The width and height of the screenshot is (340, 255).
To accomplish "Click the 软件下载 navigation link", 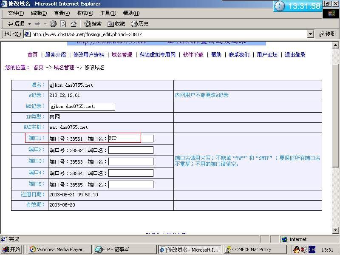I will (193, 55).
